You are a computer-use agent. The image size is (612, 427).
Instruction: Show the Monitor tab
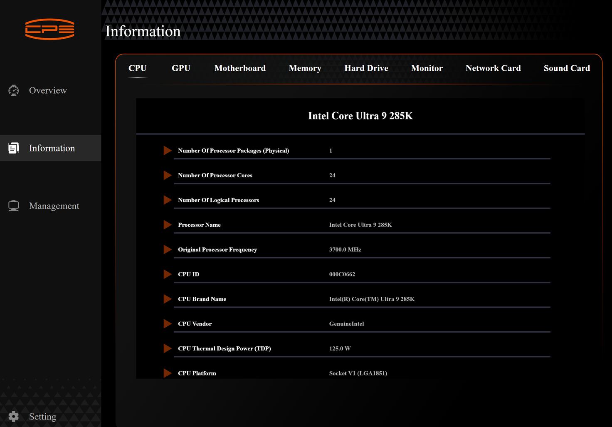[427, 68]
